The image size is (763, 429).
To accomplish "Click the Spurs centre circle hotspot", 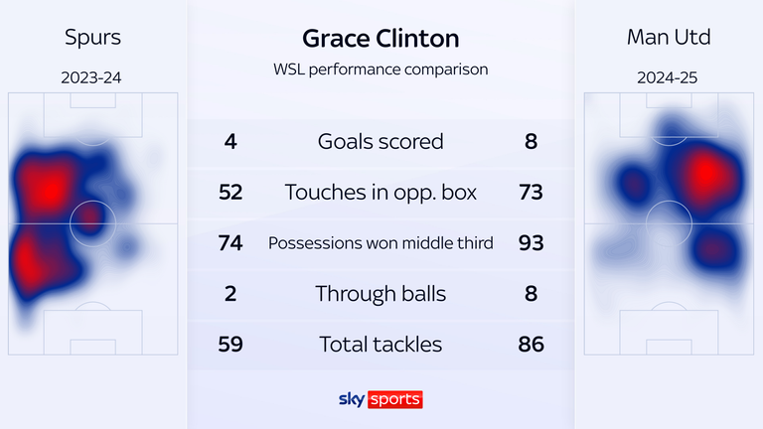I will [x=91, y=218].
